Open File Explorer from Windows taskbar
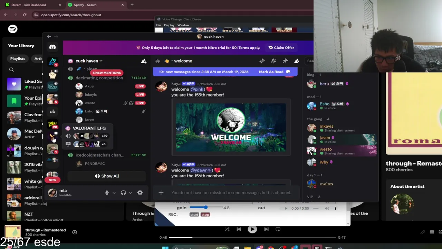Image resolution: width=442 pixels, height=249 pixels. pyautogui.click(x=247, y=248)
